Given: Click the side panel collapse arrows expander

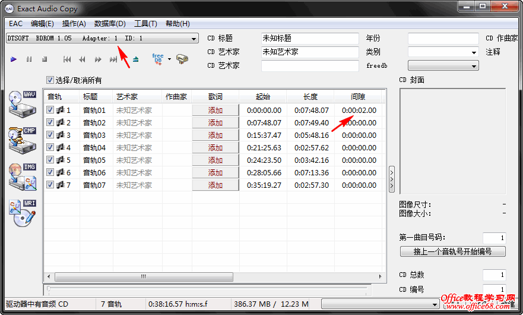Looking at the screenshot, I should click(392, 179).
